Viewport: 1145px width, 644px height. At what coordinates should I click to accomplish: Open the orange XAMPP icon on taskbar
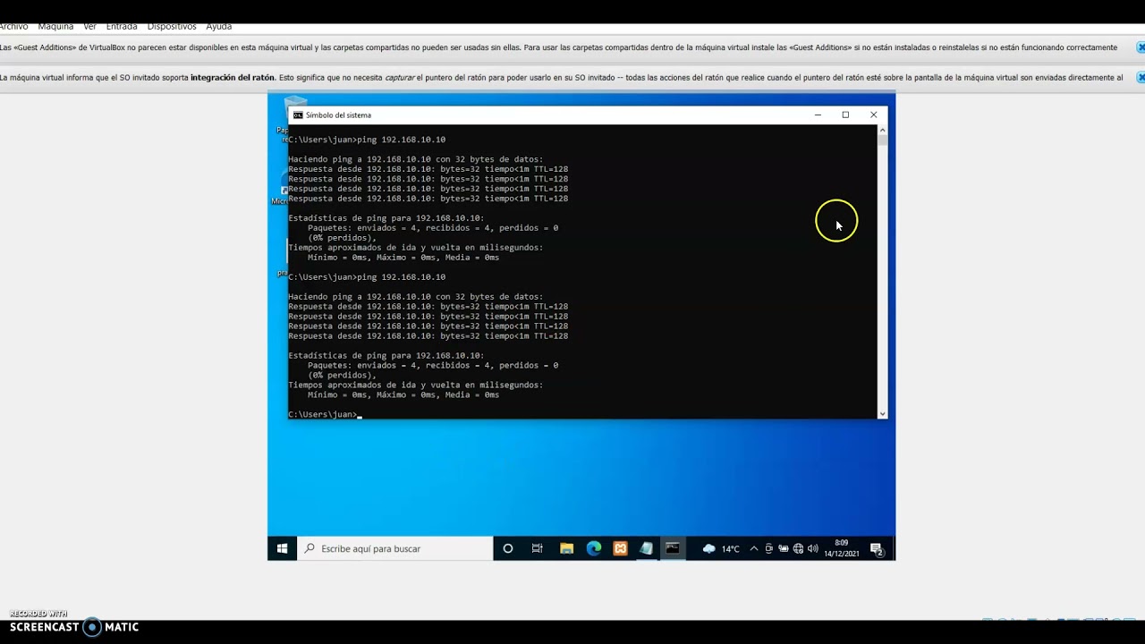620,548
